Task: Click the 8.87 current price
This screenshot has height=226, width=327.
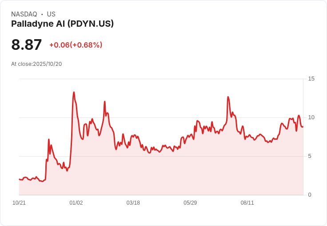Action: [x=27, y=44]
